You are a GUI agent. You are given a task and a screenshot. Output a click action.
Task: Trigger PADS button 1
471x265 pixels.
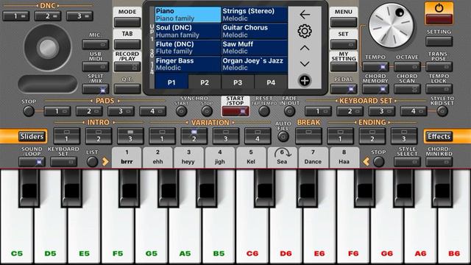tap(57, 111)
